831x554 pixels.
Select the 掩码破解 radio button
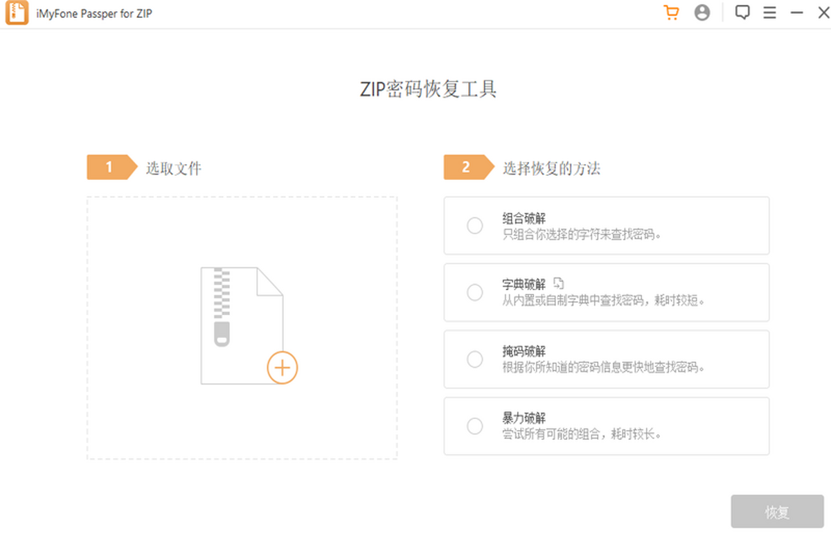(x=474, y=359)
